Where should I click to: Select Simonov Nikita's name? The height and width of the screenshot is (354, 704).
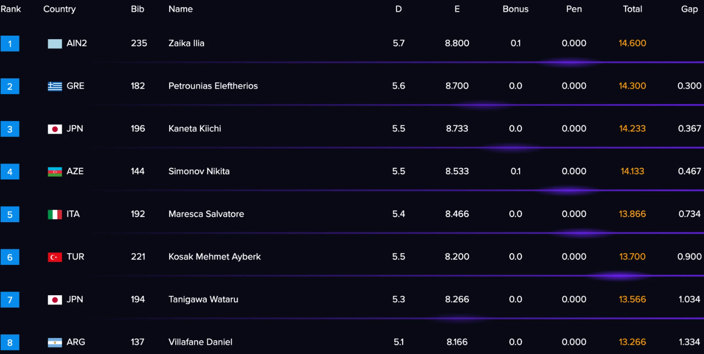[x=199, y=171]
